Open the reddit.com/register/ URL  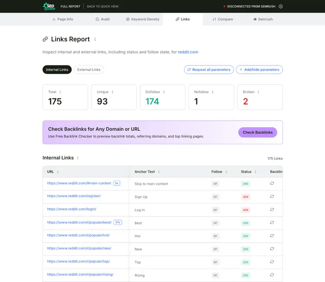click(74, 196)
